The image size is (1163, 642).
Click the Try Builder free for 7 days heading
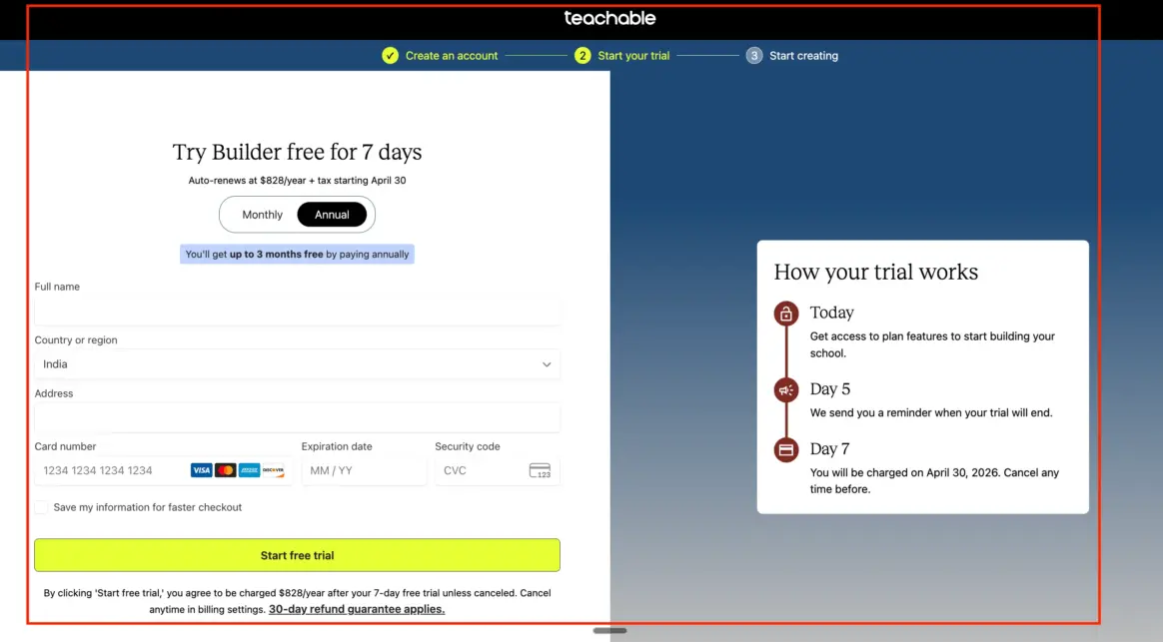point(297,151)
